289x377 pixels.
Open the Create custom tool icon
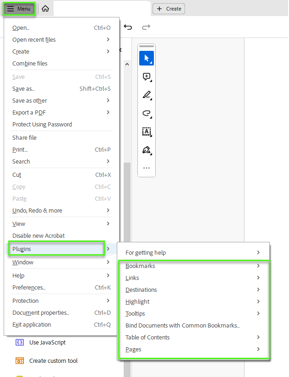(x=19, y=361)
